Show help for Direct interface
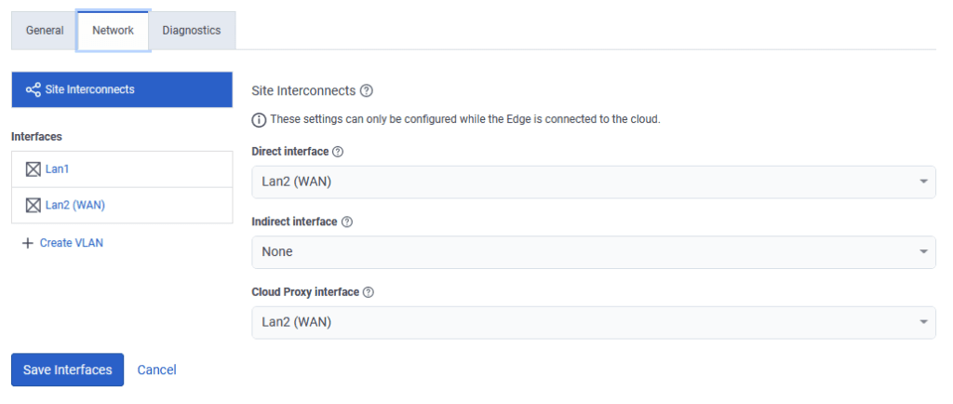 tap(338, 151)
